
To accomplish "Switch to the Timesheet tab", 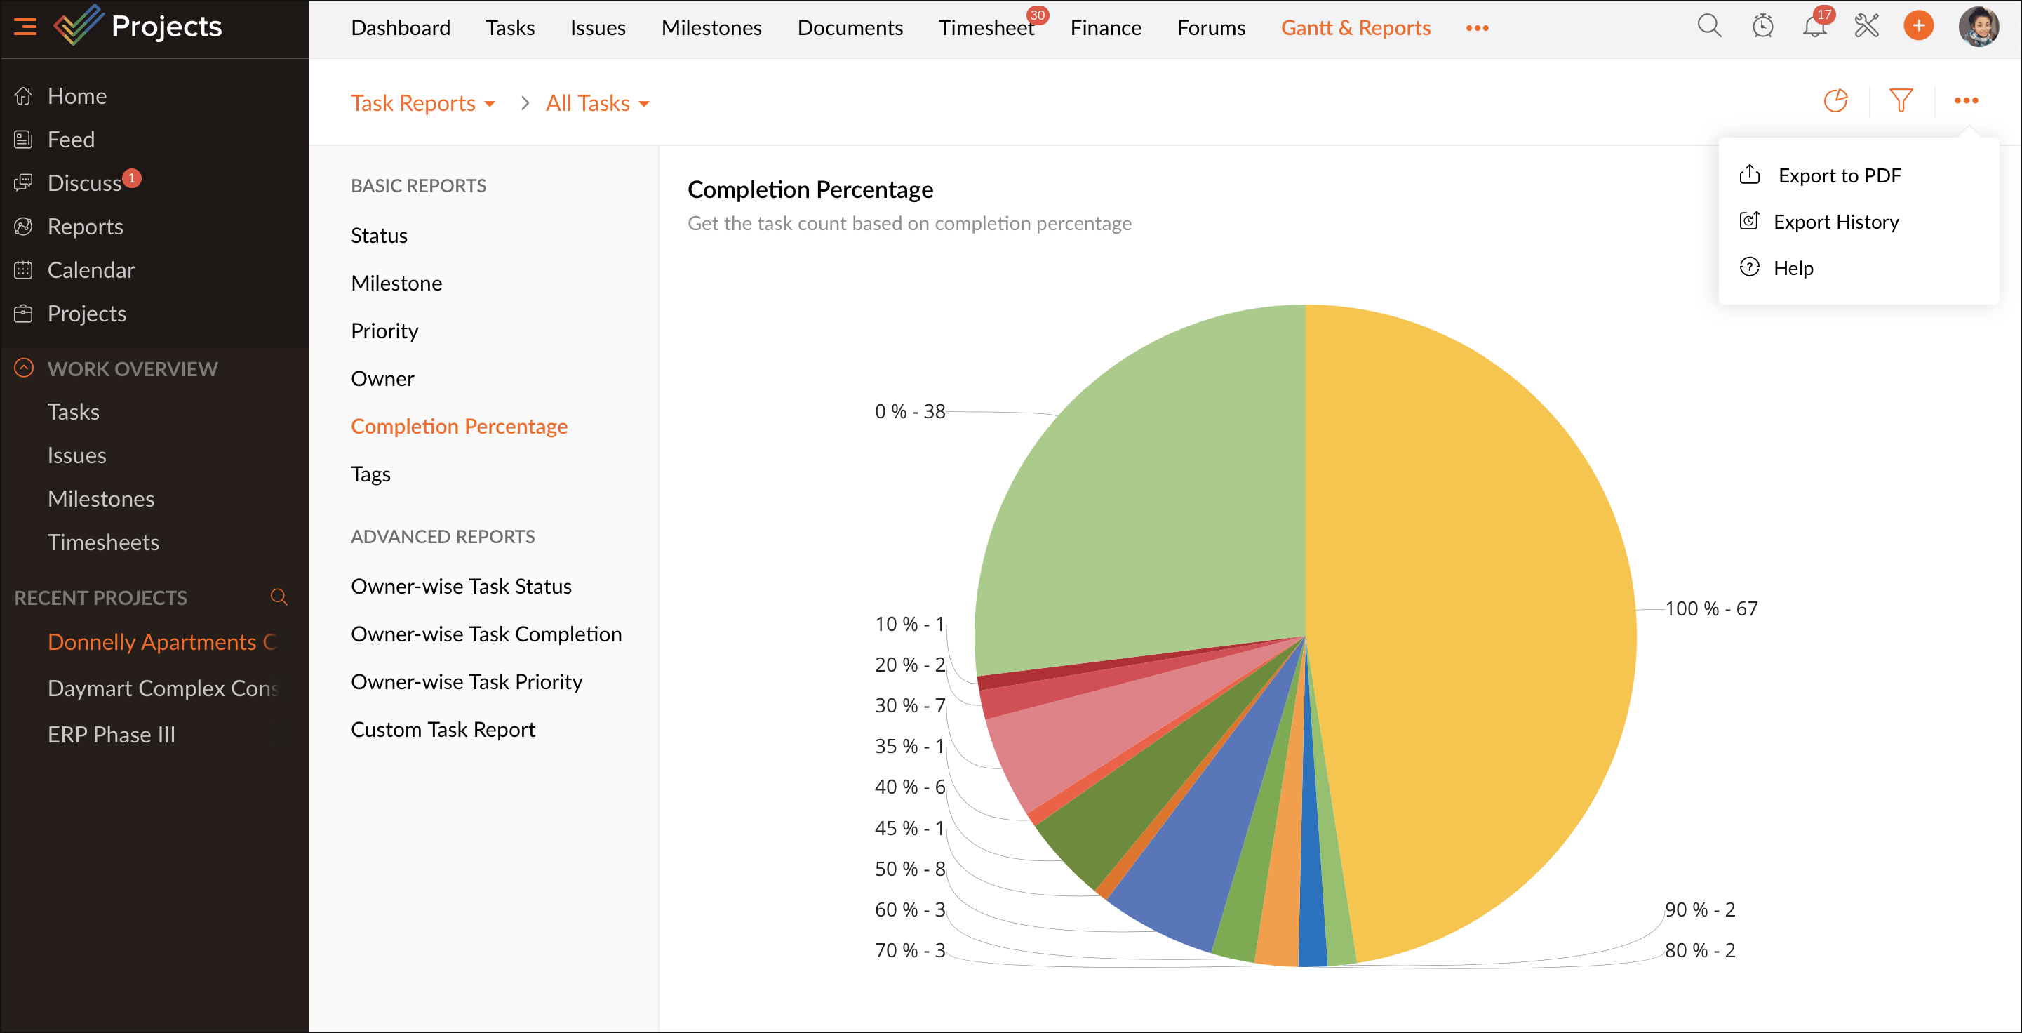I will 986,28.
